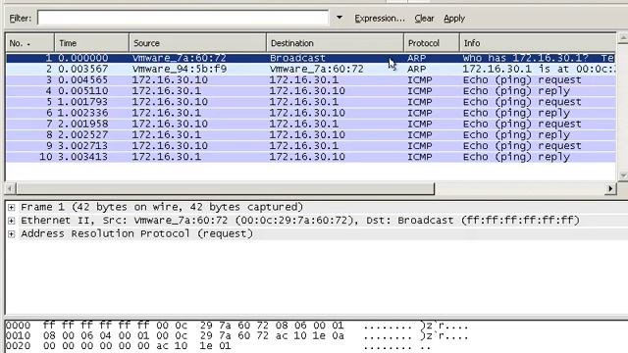
Task: Select the Ethernet II, Src: Vmware_7a:60:72 row
Action: tap(300, 220)
